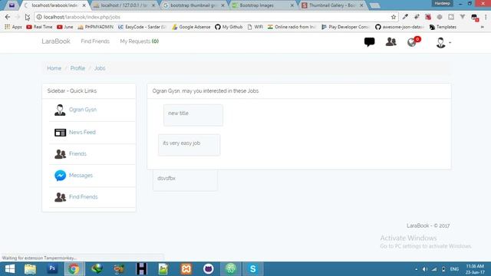This screenshot has width=491, height=276.
Task: Go to Home breadcrumb
Action: [x=54, y=68]
